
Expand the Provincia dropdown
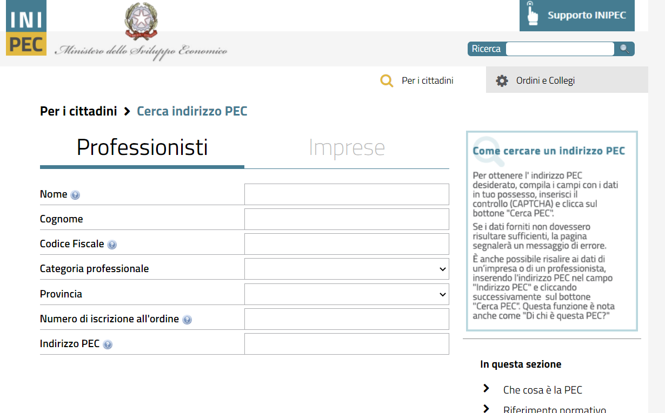(347, 294)
